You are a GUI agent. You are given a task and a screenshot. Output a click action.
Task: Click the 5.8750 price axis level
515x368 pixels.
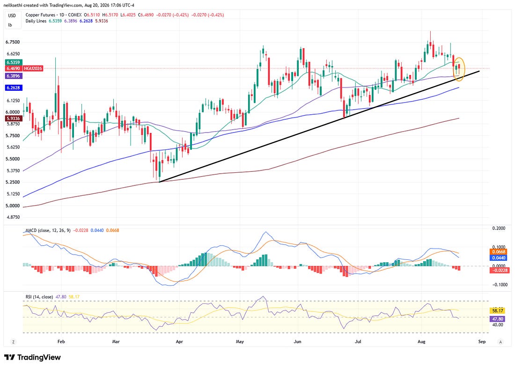click(13, 124)
